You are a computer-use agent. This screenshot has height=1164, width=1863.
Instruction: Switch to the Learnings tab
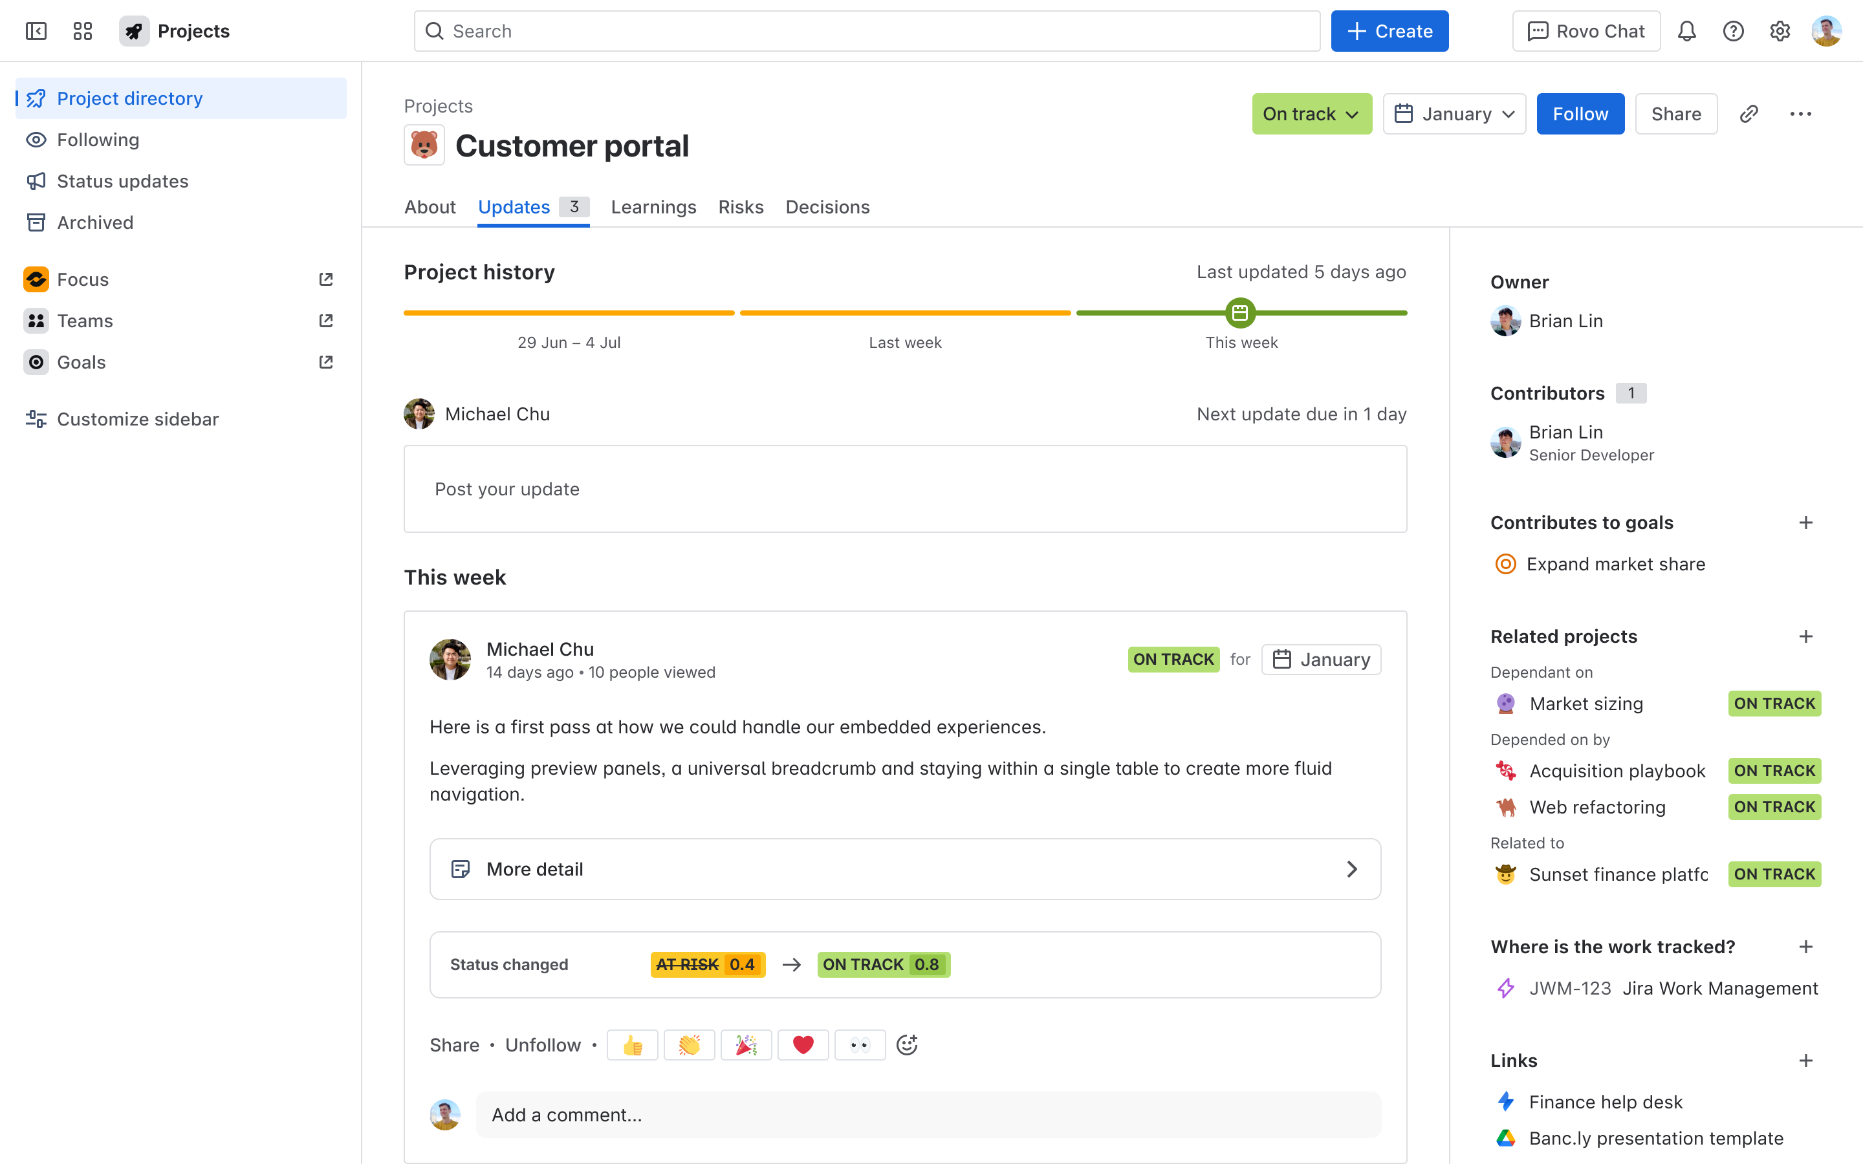[x=653, y=207]
